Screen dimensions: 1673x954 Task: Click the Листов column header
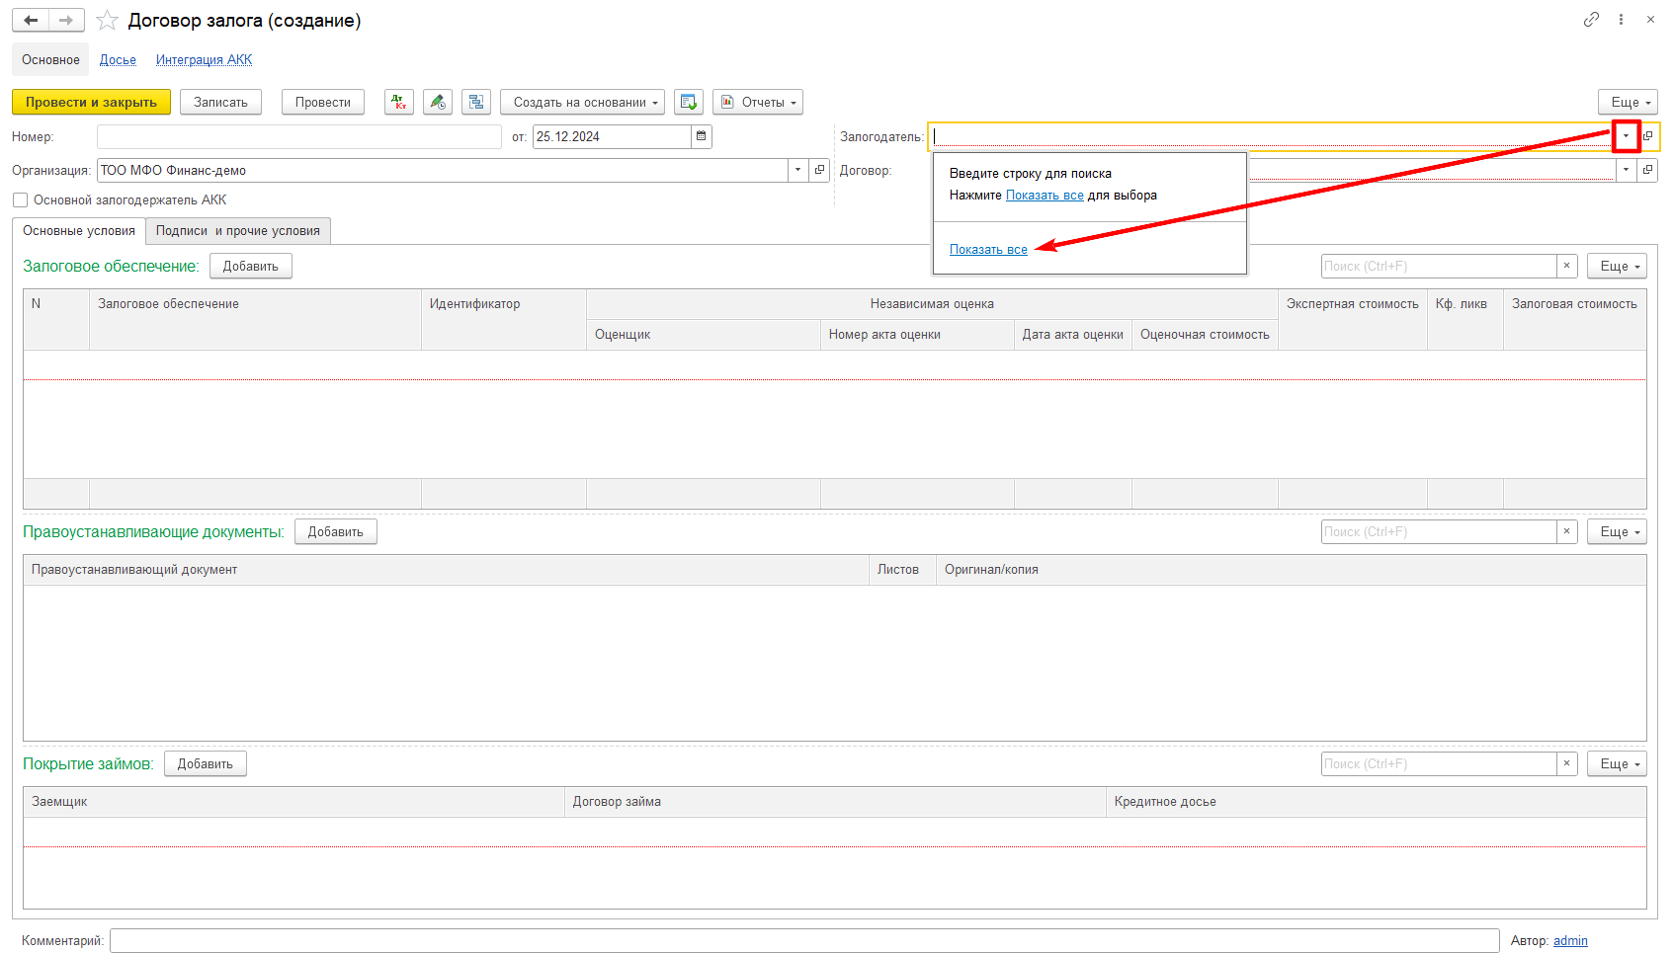[x=902, y=570]
